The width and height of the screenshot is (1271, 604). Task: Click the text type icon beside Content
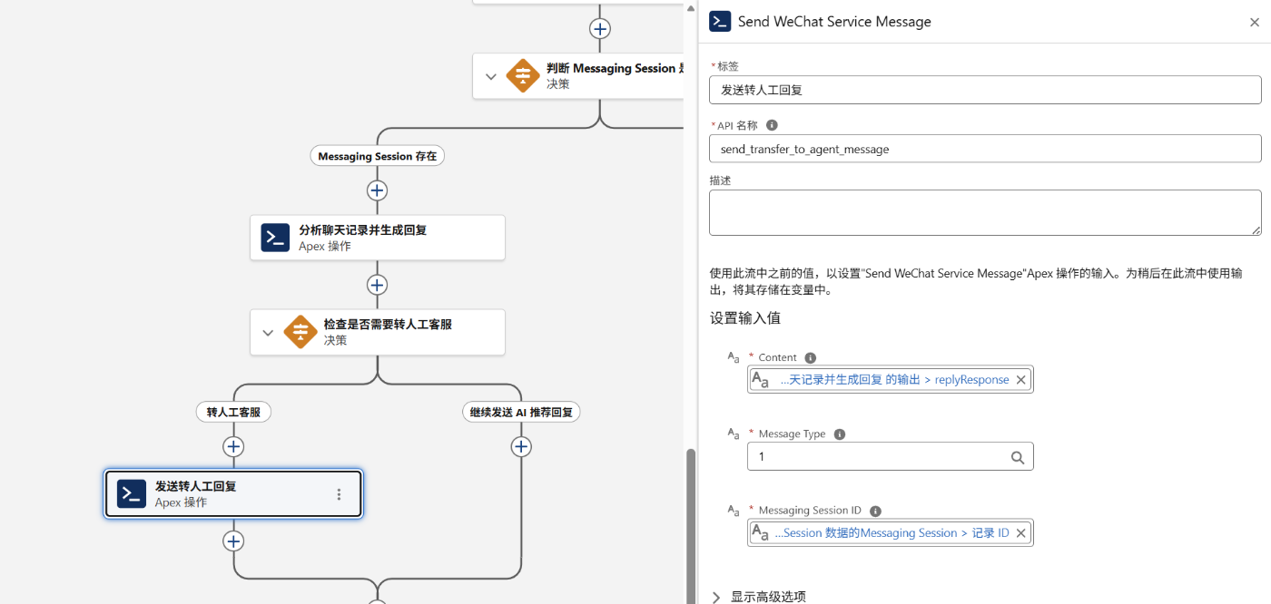(x=734, y=357)
